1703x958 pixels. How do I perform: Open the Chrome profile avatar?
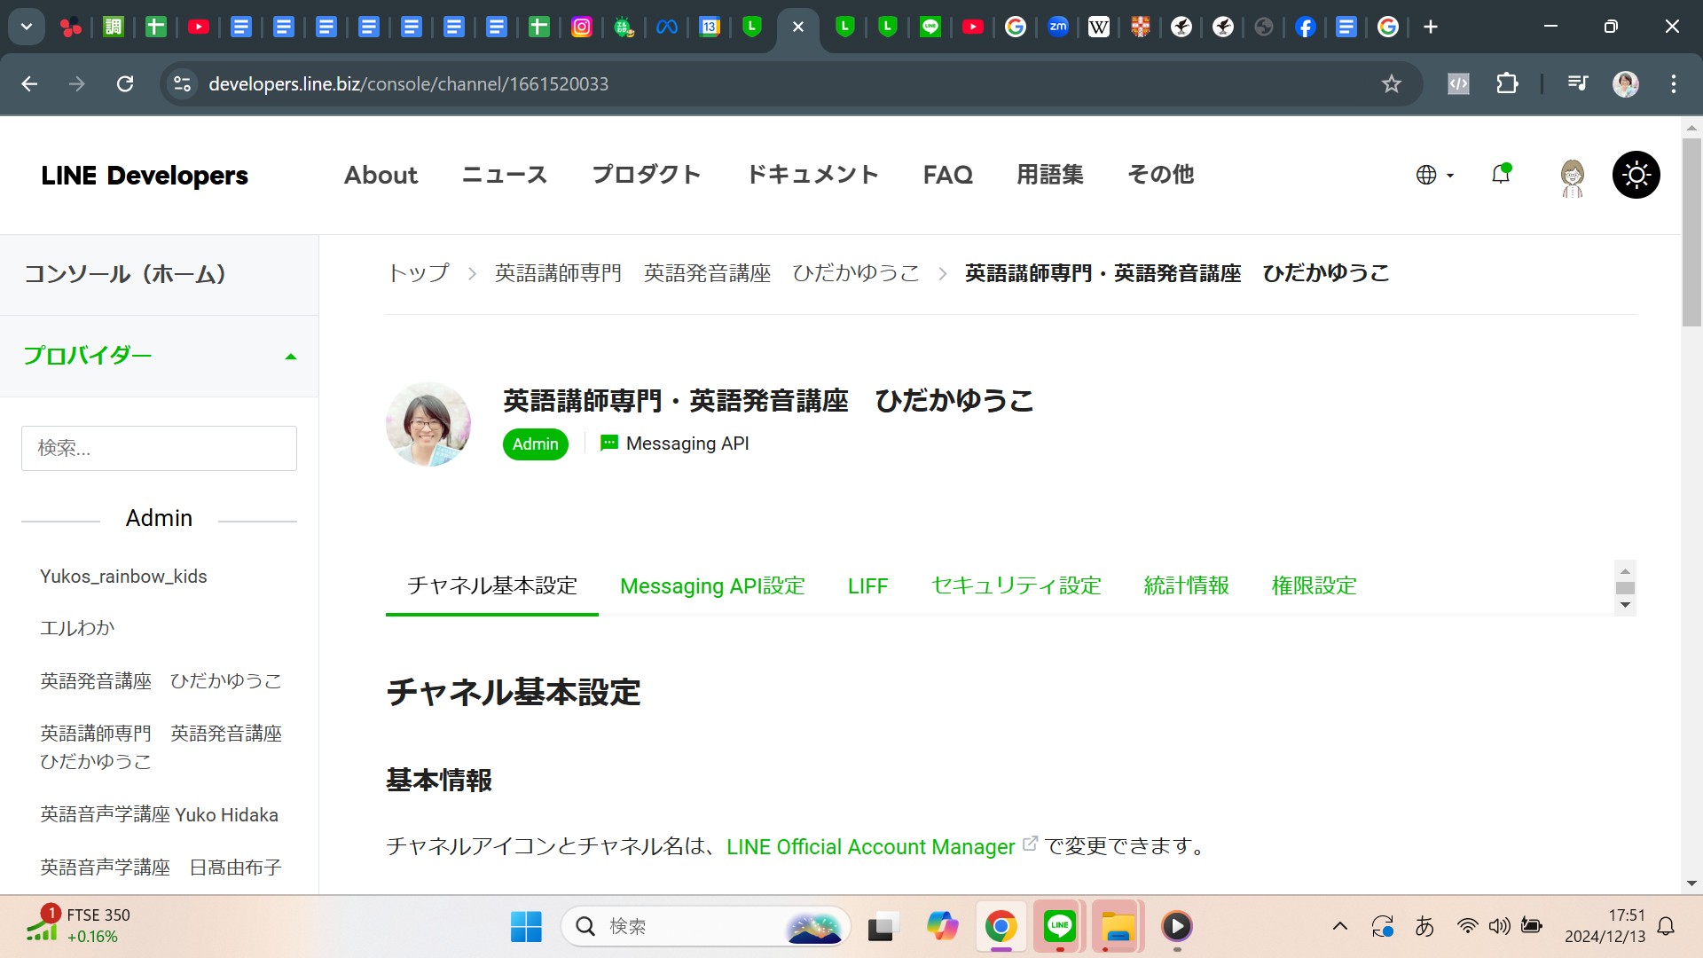pyautogui.click(x=1625, y=83)
